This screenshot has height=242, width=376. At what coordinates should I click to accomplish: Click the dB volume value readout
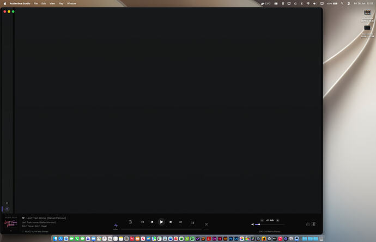tap(270, 220)
